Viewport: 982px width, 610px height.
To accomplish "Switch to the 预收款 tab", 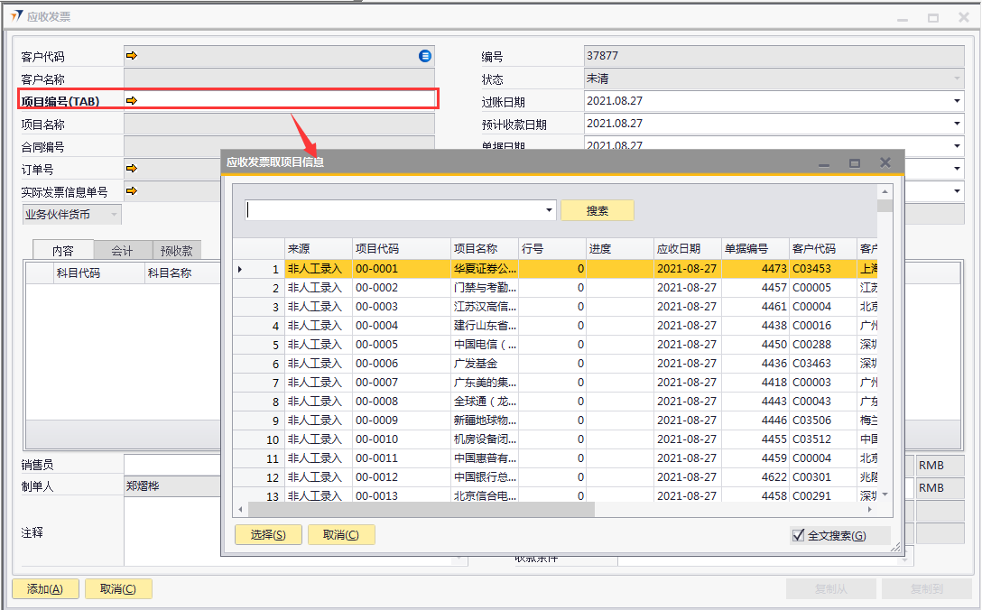I will (176, 251).
